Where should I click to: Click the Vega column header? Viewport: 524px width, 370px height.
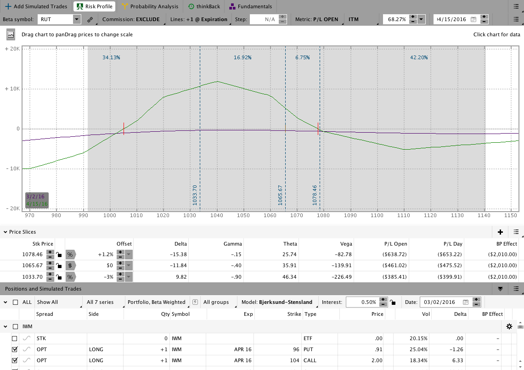(346, 244)
